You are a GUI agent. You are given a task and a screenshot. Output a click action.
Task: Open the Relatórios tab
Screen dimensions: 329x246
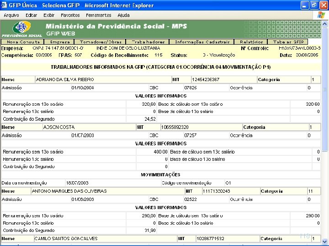point(251,42)
